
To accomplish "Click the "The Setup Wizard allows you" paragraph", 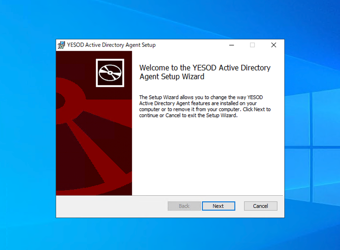I will coord(205,106).
